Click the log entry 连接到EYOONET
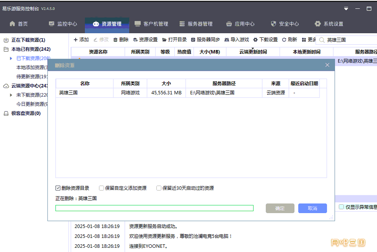The image size is (377, 252). (148, 246)
